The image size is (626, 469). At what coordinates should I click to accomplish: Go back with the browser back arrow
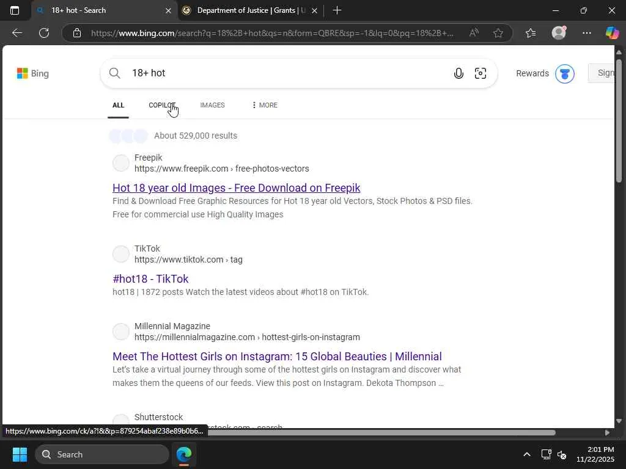tap(17, 33)
